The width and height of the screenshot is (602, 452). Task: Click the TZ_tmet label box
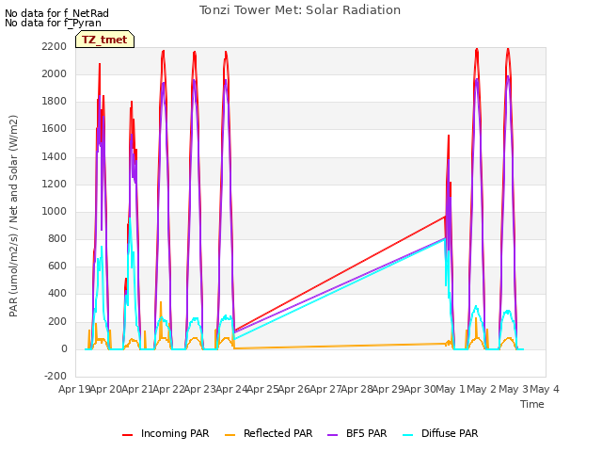104,40
